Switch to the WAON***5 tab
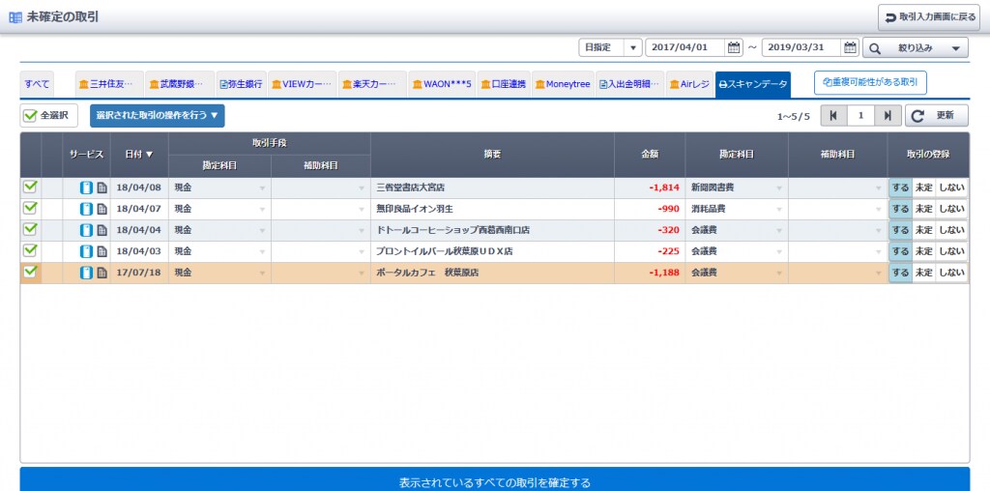The height and width of the screenshot is (491, 990). tap(442, 84)
